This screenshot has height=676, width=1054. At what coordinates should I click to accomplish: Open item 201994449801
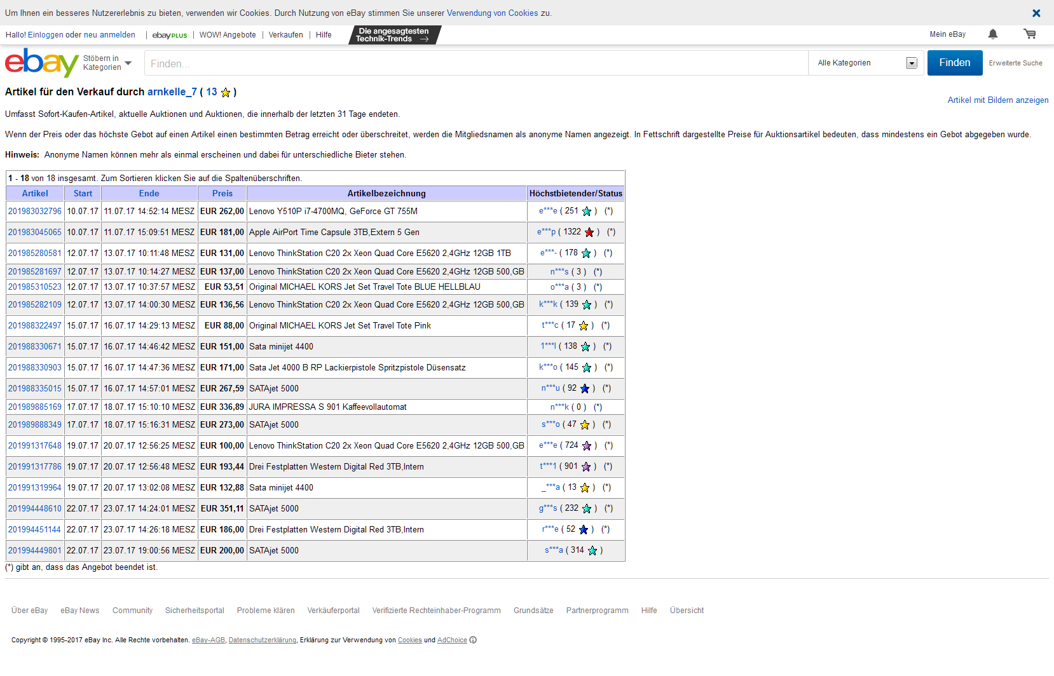(x=35, y=550)
